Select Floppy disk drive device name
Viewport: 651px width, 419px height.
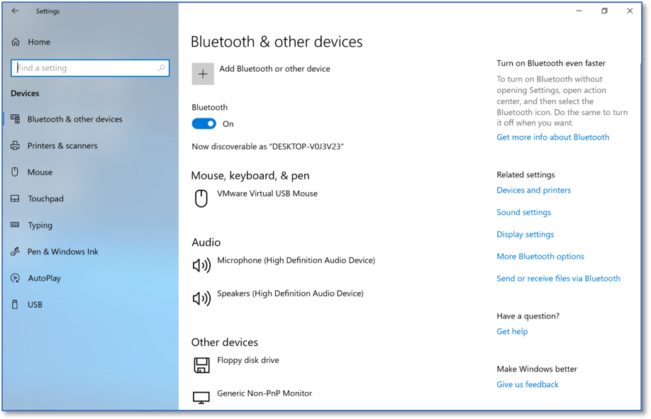pos(248,360)
